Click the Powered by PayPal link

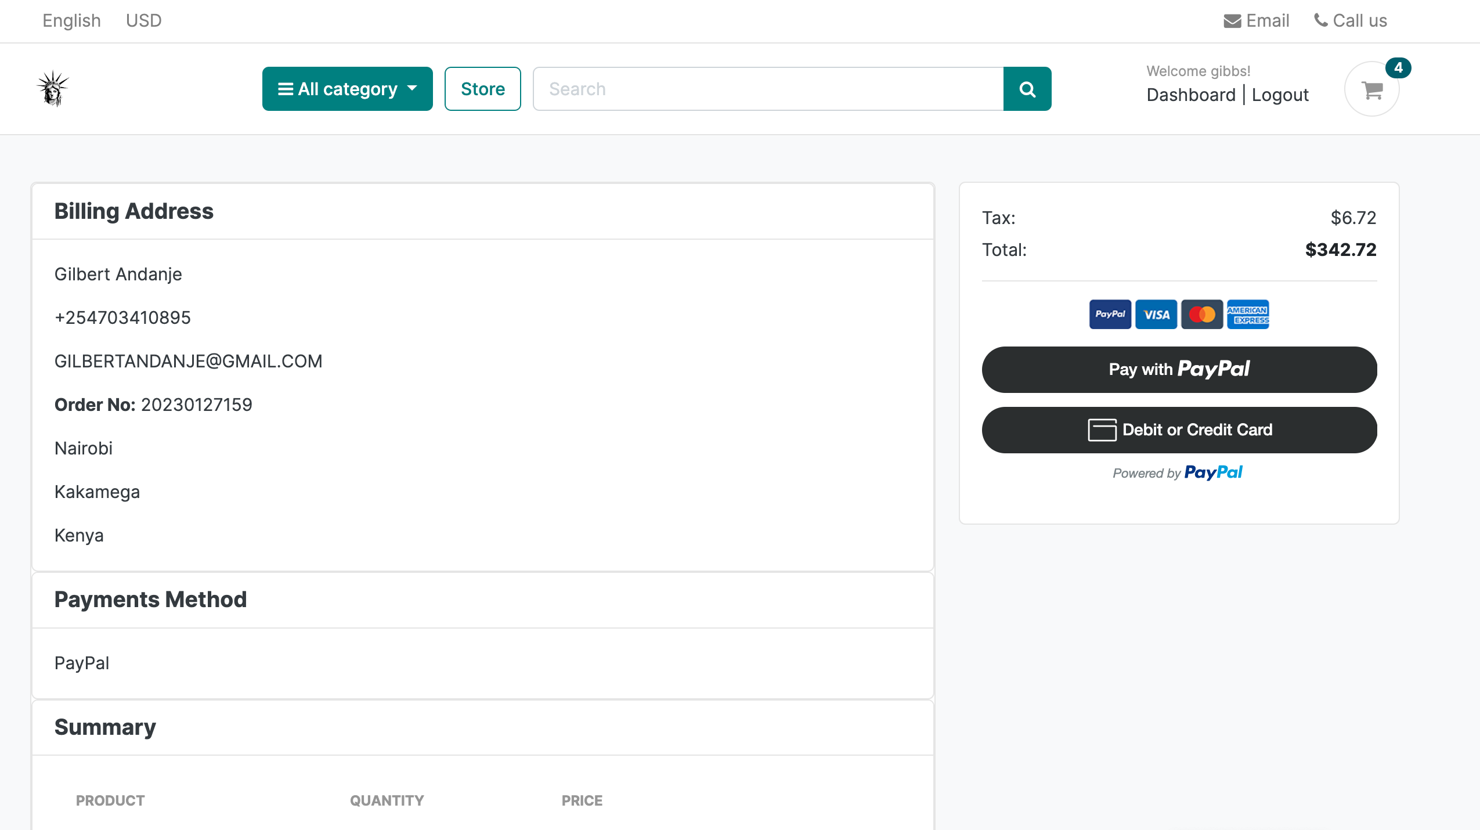(1178, 472)
